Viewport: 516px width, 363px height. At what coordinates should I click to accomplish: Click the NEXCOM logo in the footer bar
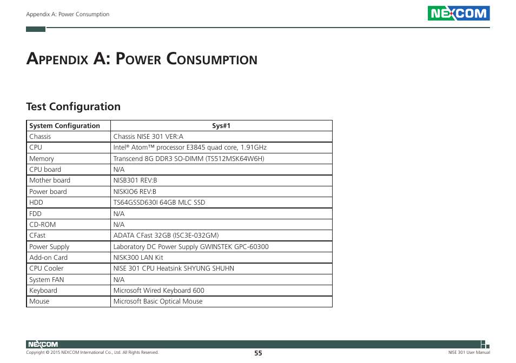[43, 344]
